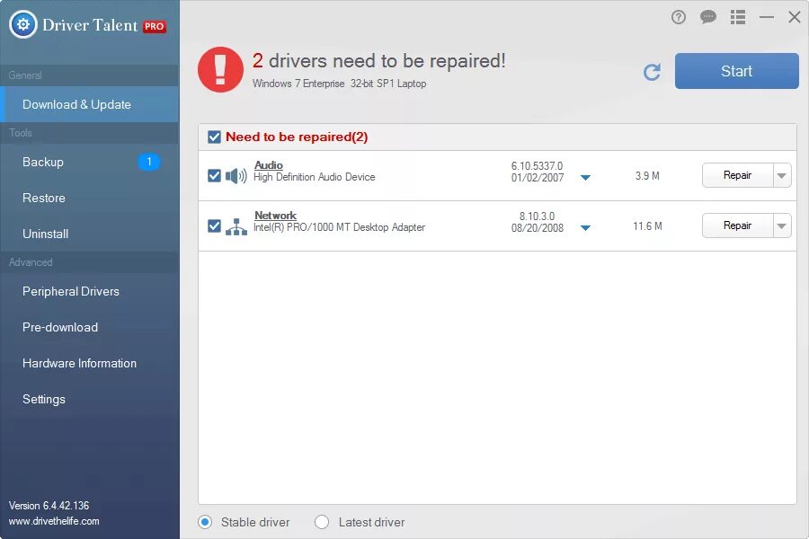The height and width of the screenshot is (539, 809).
Task: Open the Network Repair button dropdown arrow
Action: point(782,225)
